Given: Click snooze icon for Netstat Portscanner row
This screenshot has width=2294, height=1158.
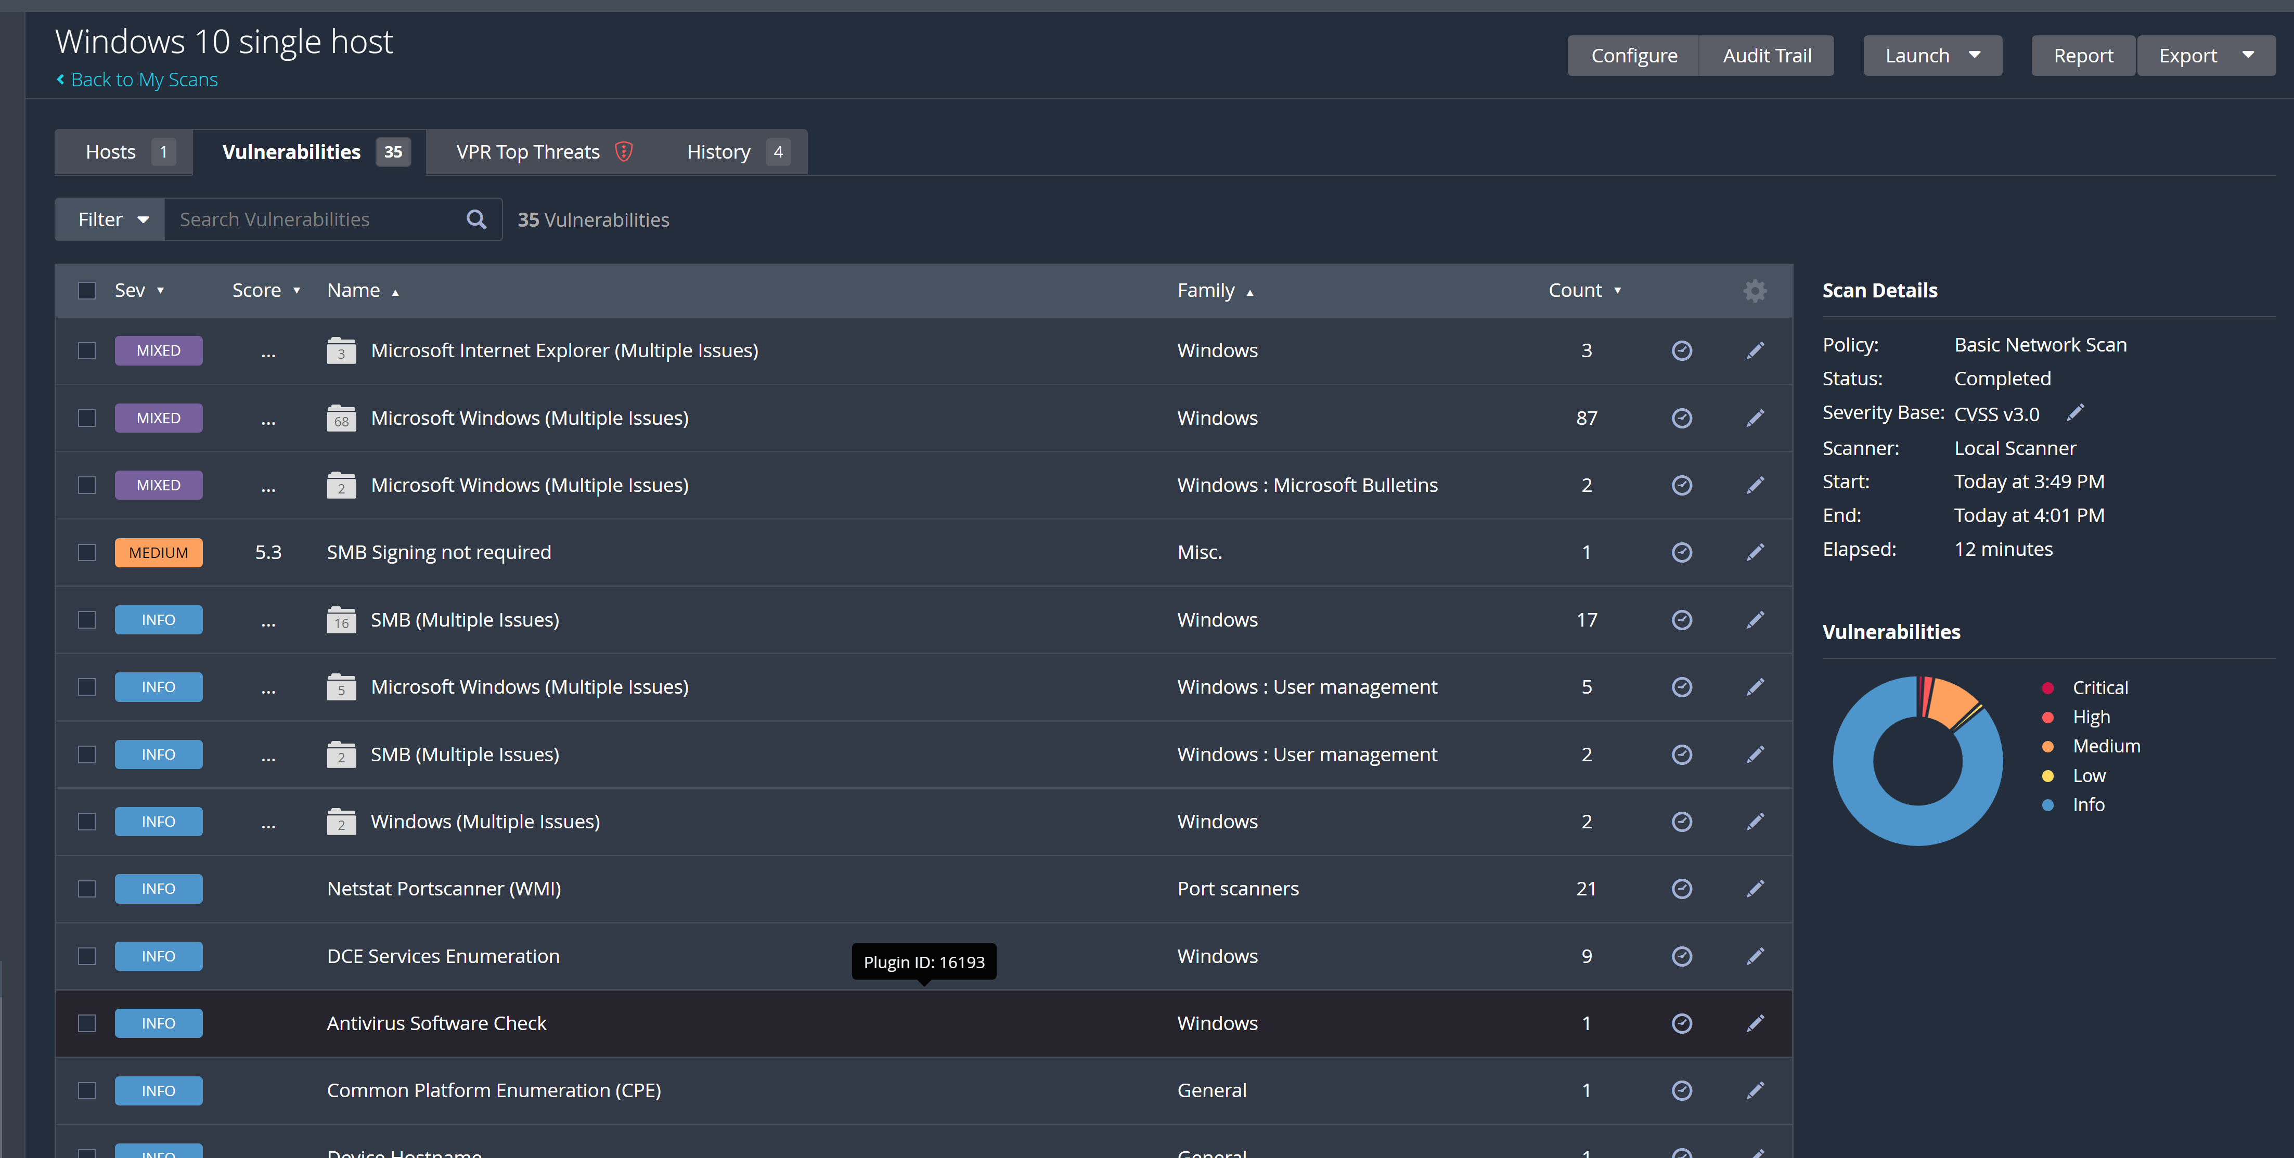Looking at the screenshot, I should point(1681,888).
